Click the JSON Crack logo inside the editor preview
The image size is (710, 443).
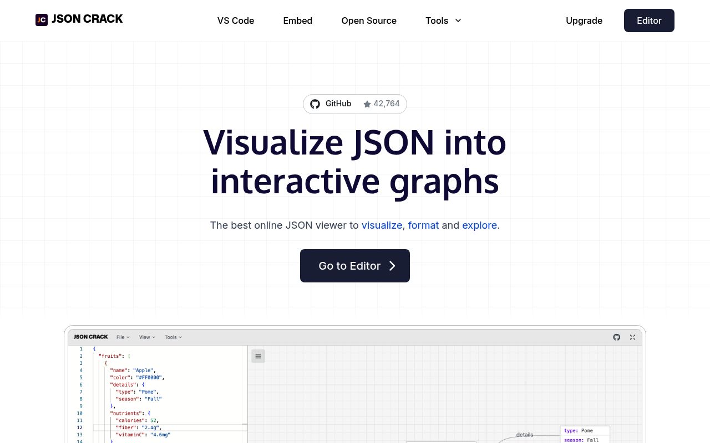coord(90,337)
